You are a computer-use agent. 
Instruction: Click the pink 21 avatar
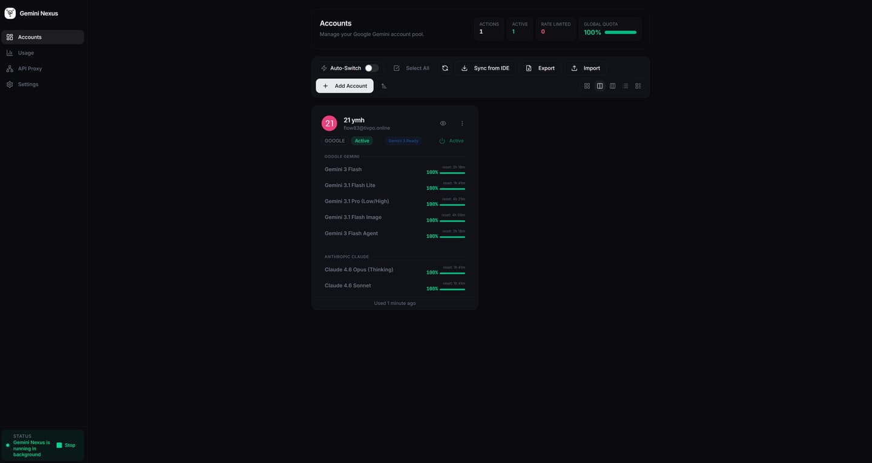pos(329,123)
